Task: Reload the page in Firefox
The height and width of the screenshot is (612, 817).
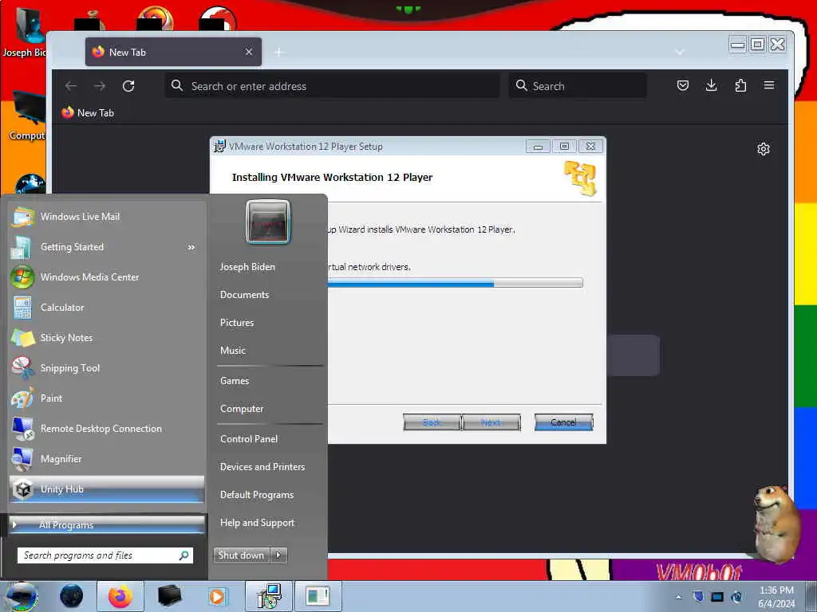Action: [128, 86]
